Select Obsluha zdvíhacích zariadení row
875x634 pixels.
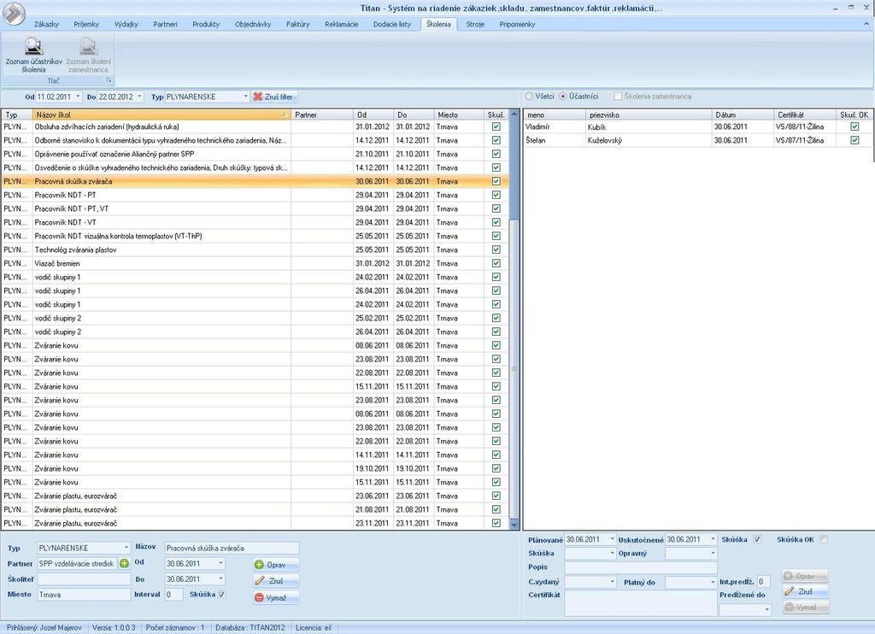(x=255, y=126)
